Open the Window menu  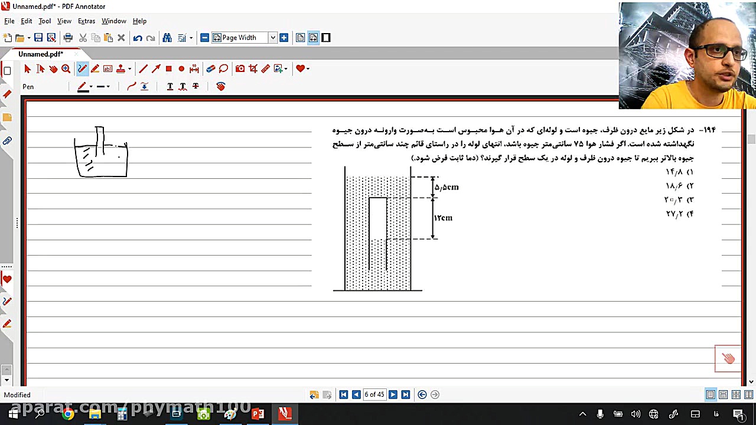(114, 21)
